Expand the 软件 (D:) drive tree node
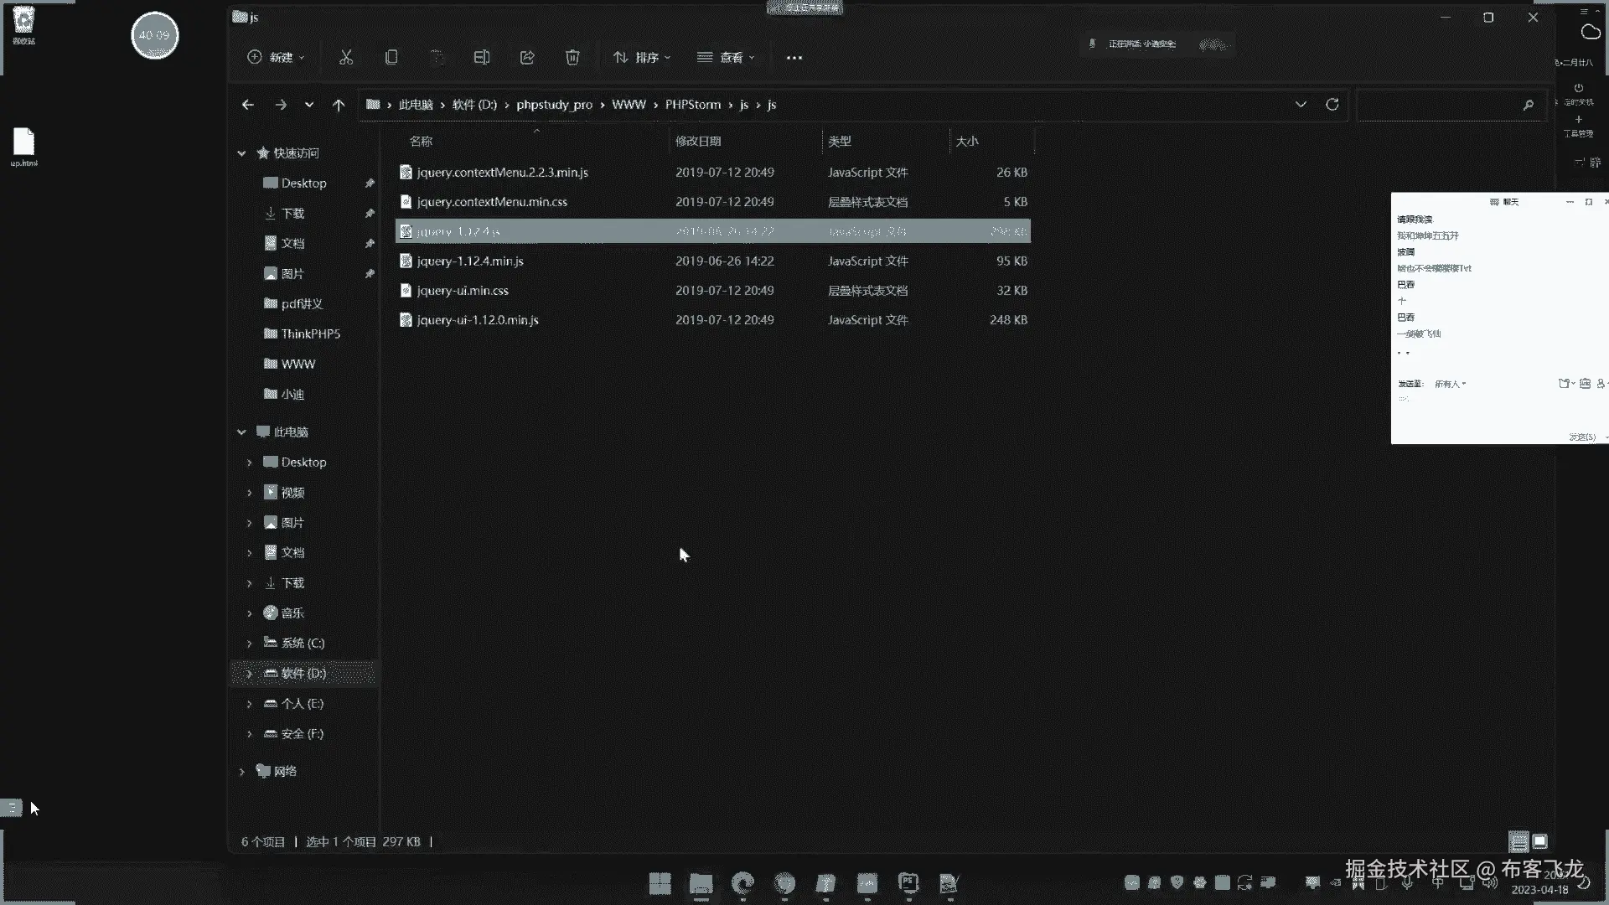The width and height of the screenshot is (1609, 905). pyautogui.click(x=249, y=674)
